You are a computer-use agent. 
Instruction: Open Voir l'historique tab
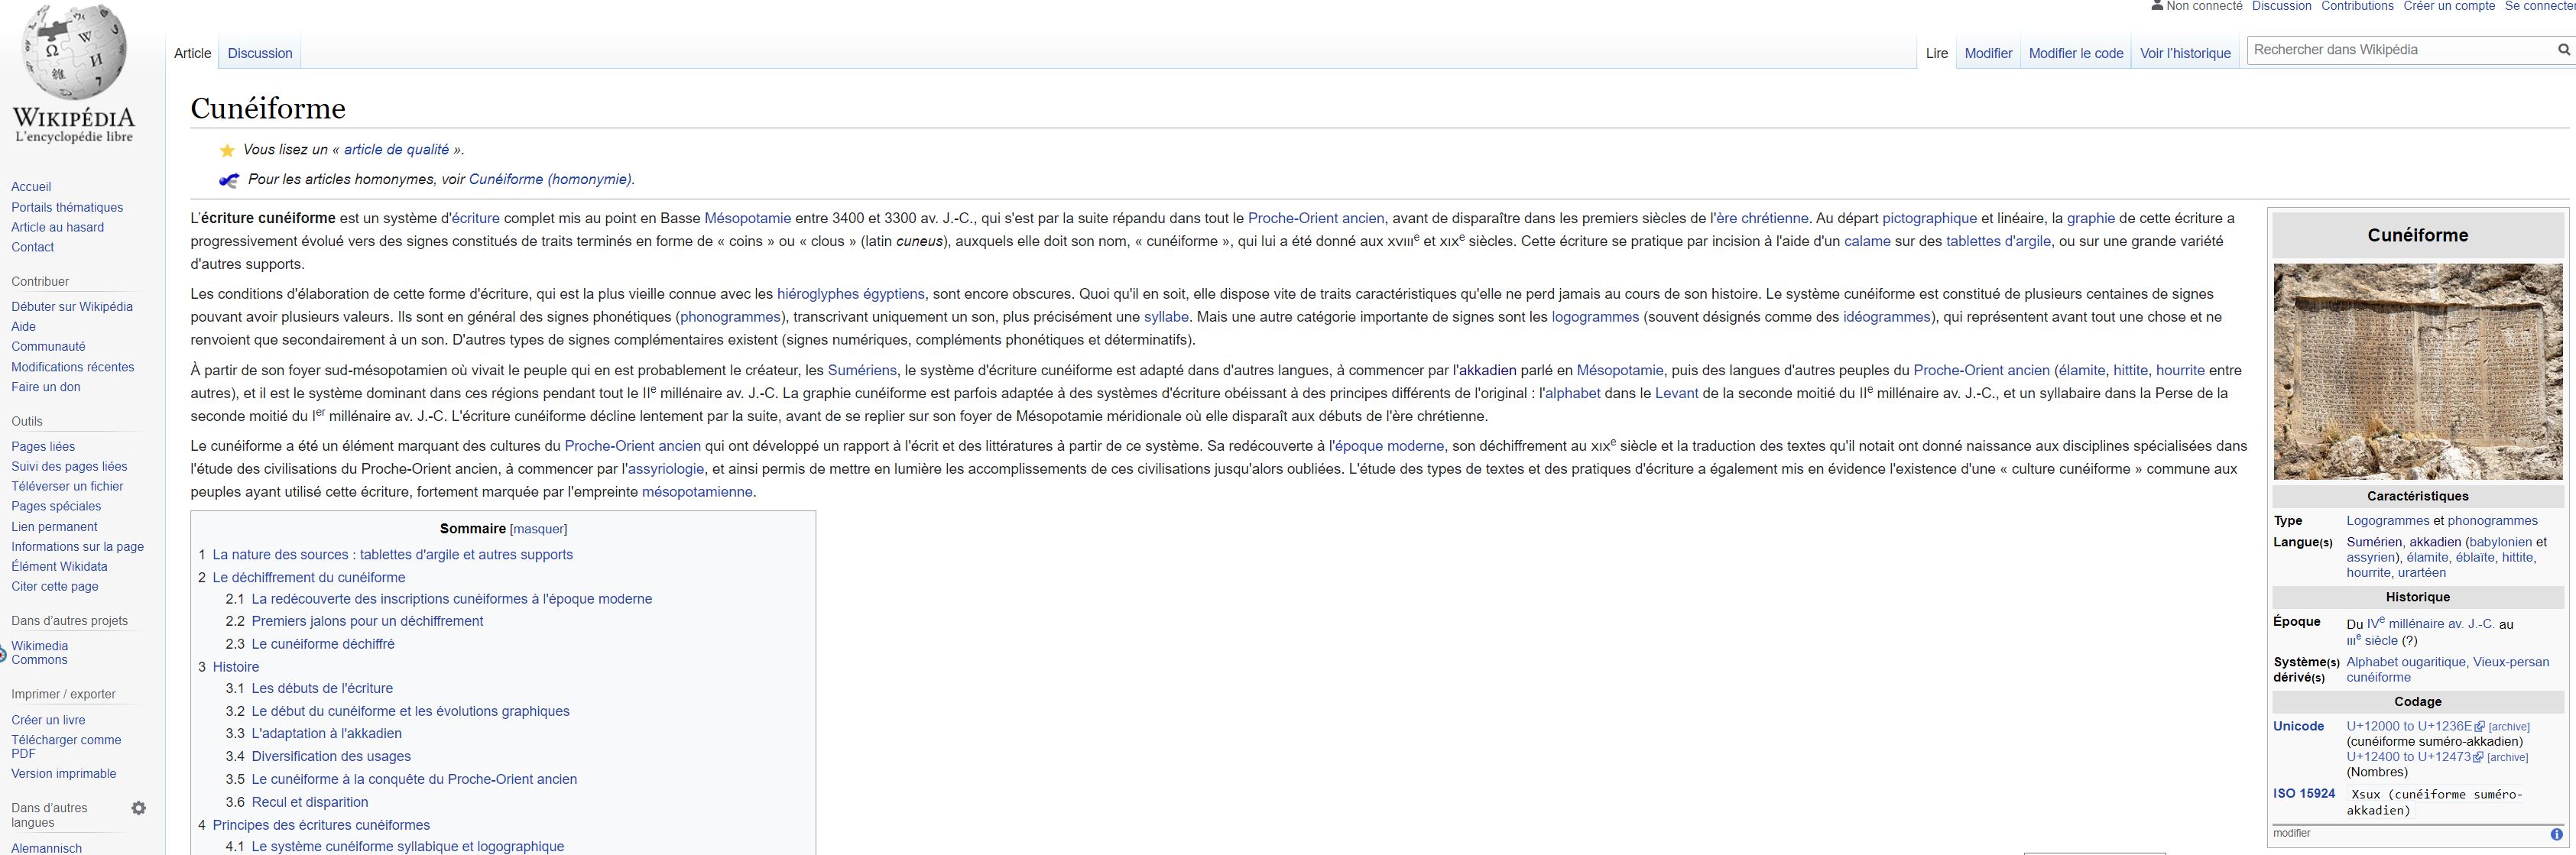pos(2185,53)
